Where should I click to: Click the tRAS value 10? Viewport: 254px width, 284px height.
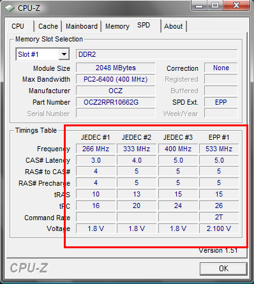[96, 194]
